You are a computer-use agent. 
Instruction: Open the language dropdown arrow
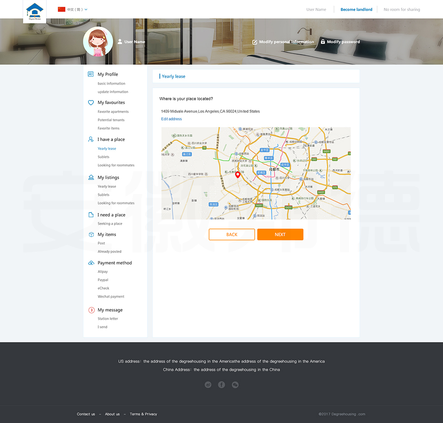point(86,9)
